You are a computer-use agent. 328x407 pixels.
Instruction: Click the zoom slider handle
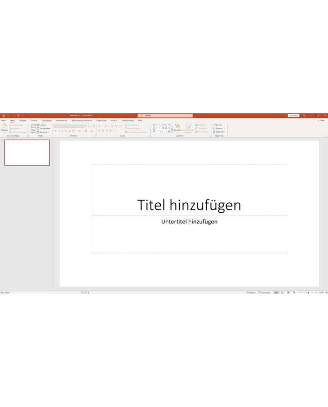point(308,293)
